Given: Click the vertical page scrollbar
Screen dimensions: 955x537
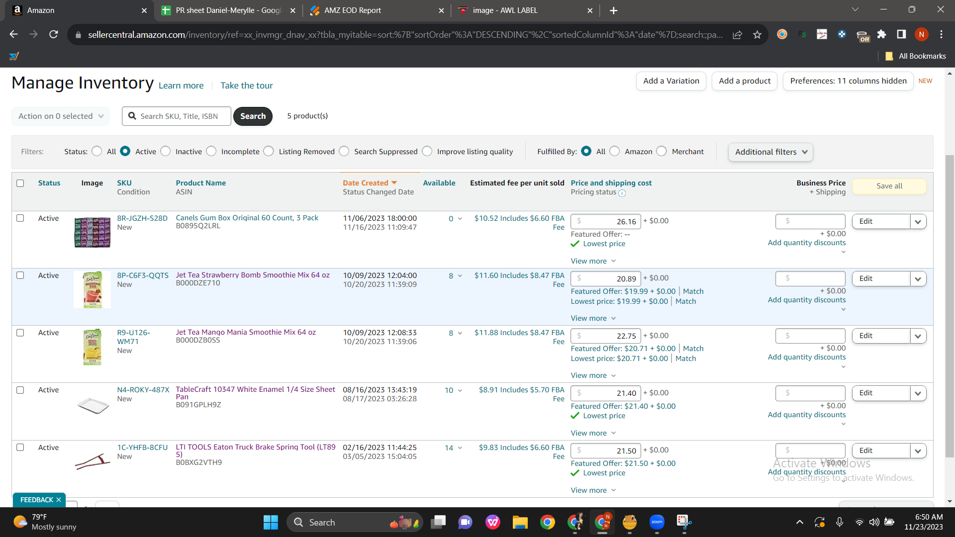Looking at the screenshot, I should [950, 306].
